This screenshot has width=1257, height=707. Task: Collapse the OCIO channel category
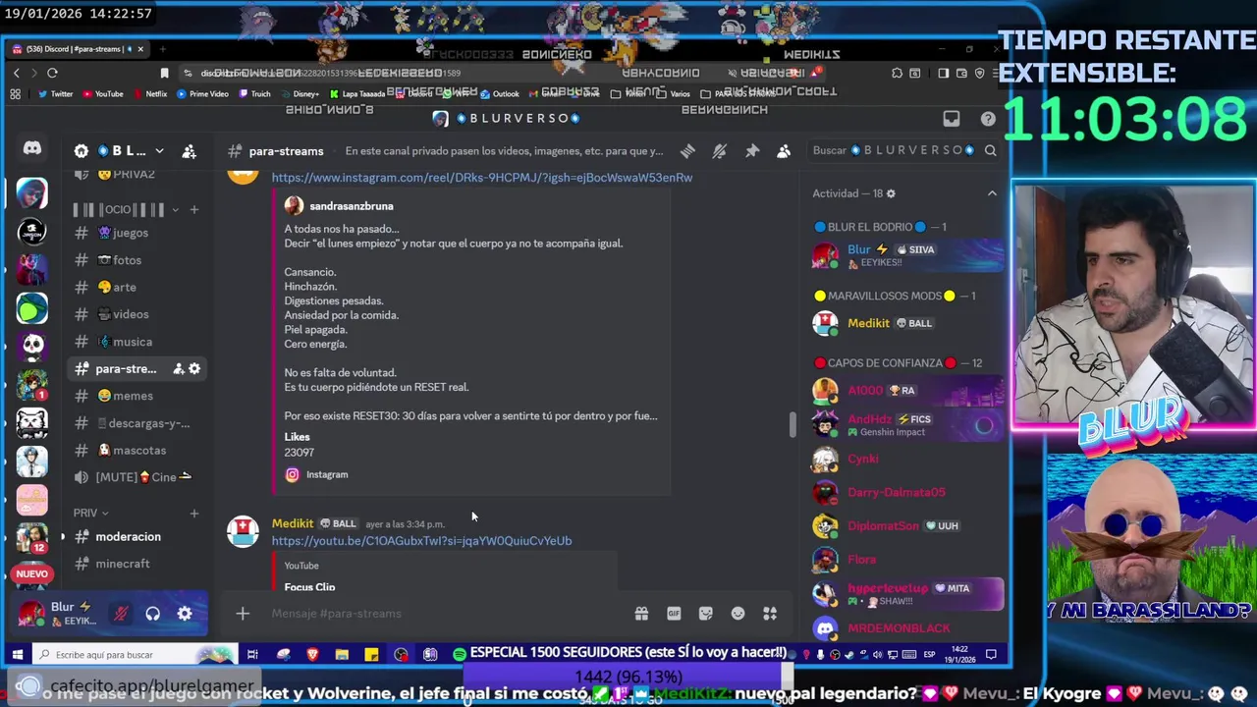point(126,209)
